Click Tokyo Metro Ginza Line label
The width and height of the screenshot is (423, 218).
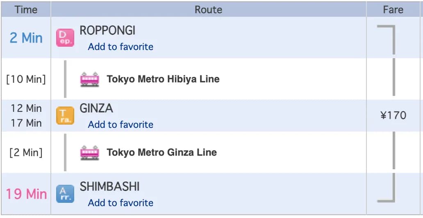[x=161, y=152]
